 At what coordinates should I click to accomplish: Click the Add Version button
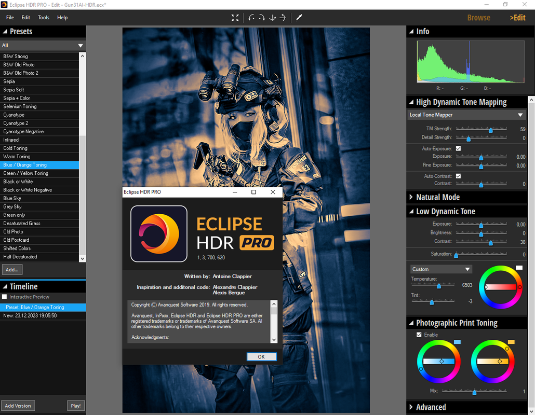pos(18,406)
